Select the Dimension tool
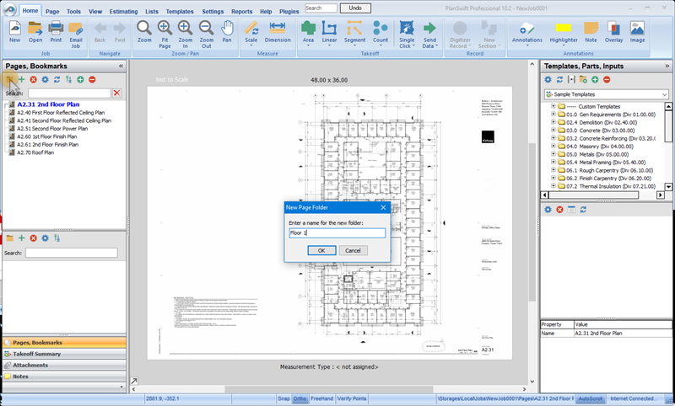The width and height of the screenshot is (675, 406). pos(278,32)
